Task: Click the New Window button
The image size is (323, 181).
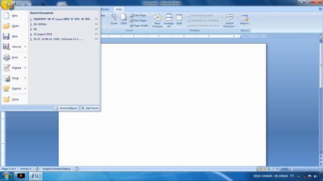Action: (157, 21)
